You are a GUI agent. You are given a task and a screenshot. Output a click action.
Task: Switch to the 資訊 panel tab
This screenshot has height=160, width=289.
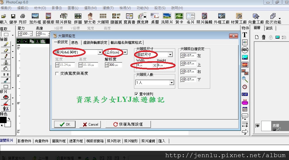coord(269,28)
